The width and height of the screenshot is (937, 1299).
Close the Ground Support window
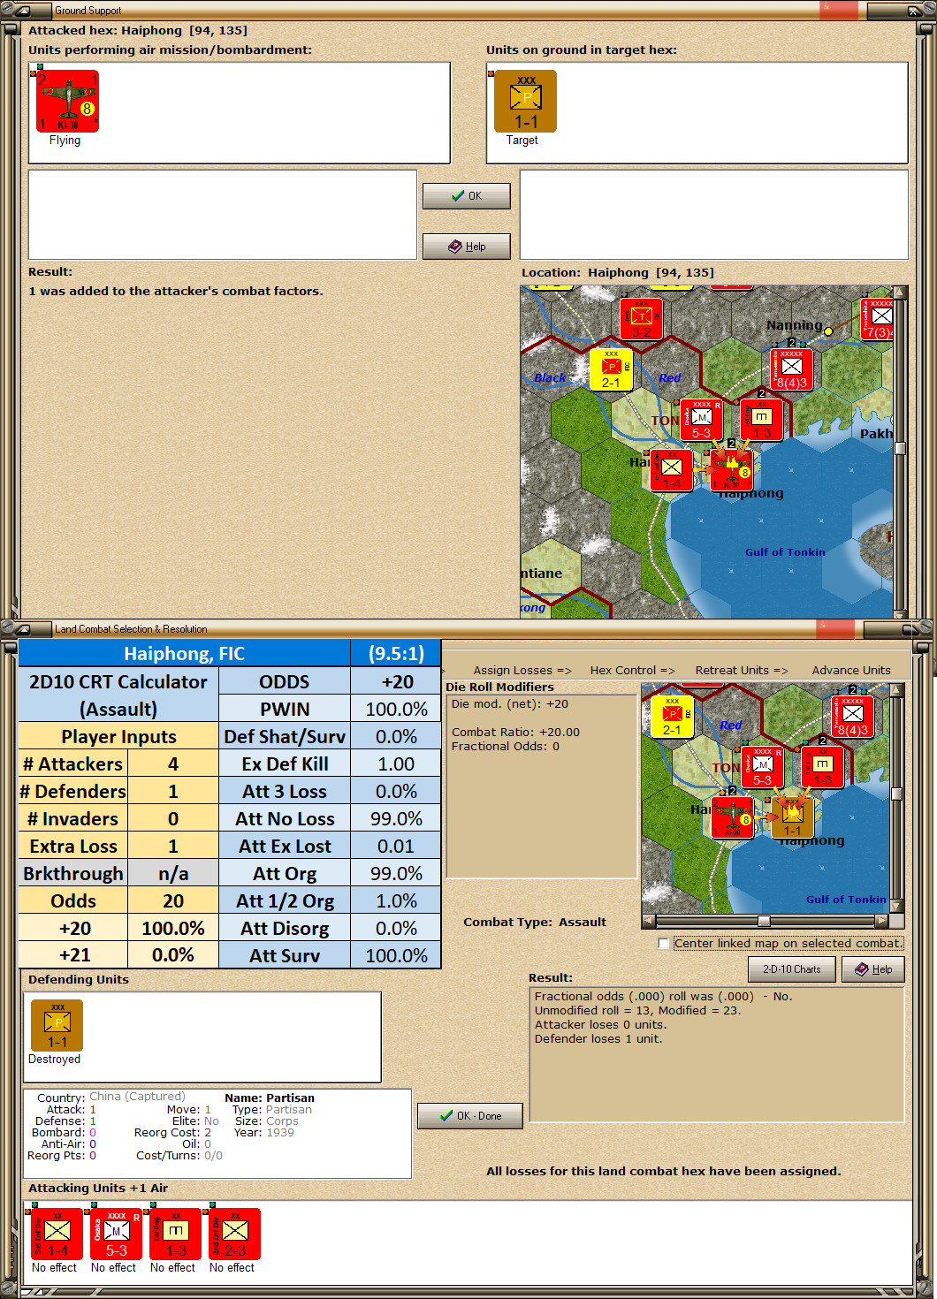pos(914,11)
